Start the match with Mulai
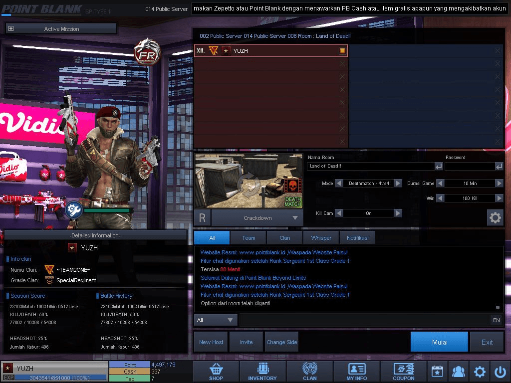The width and height of the screenshot is (511, 383). point(440,342)
